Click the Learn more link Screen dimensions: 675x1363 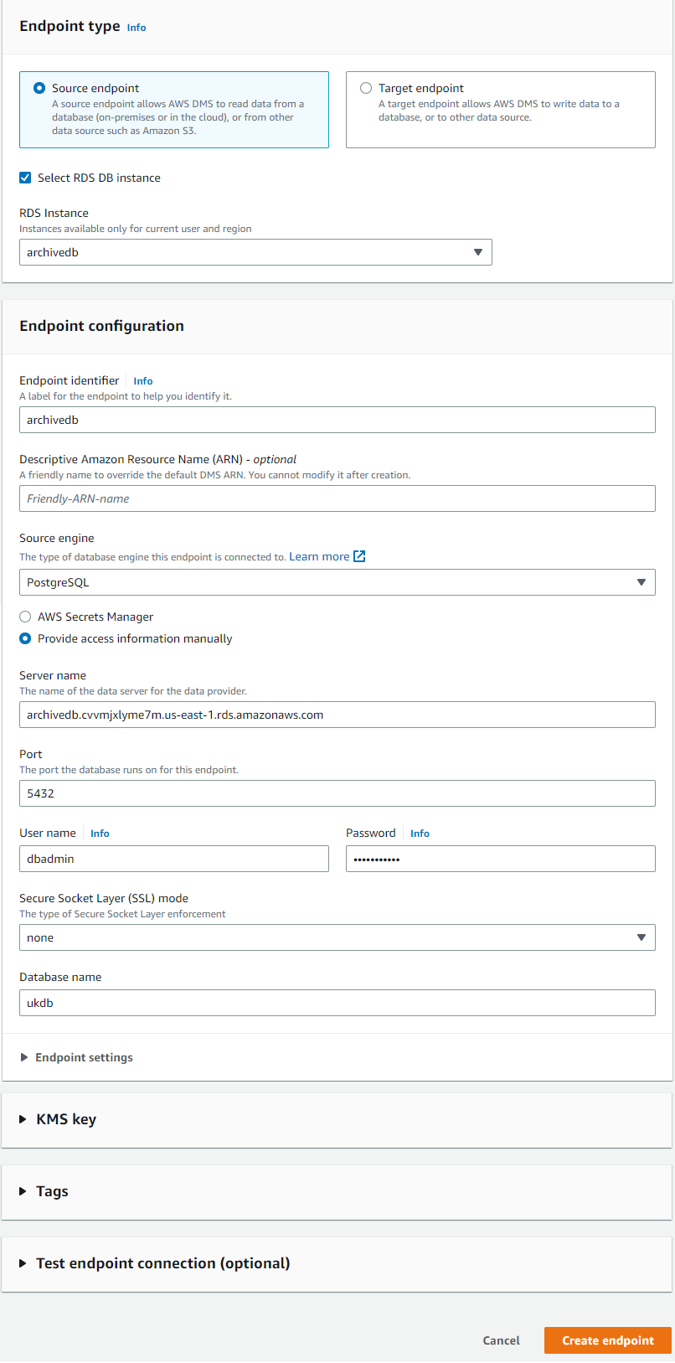pyautogui.click(x=319, y=556)
